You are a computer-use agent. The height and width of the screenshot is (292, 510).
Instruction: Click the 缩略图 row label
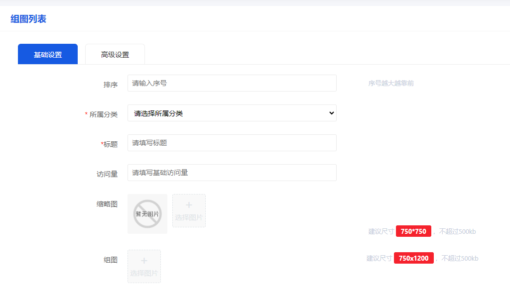[x=107, y=204]
